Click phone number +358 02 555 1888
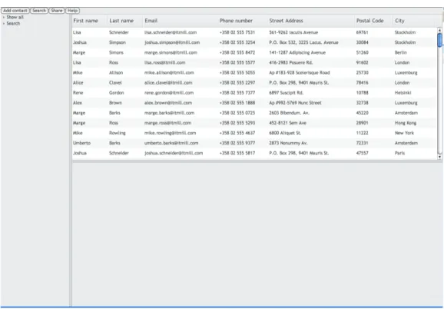Screen dimensions: 444x309 [237, 103]
